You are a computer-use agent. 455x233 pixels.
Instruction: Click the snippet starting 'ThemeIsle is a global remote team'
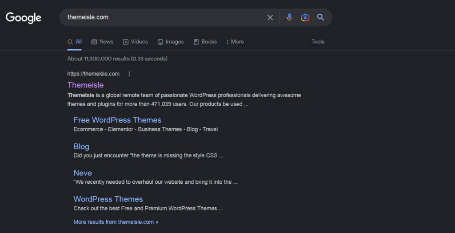point(184,100)
